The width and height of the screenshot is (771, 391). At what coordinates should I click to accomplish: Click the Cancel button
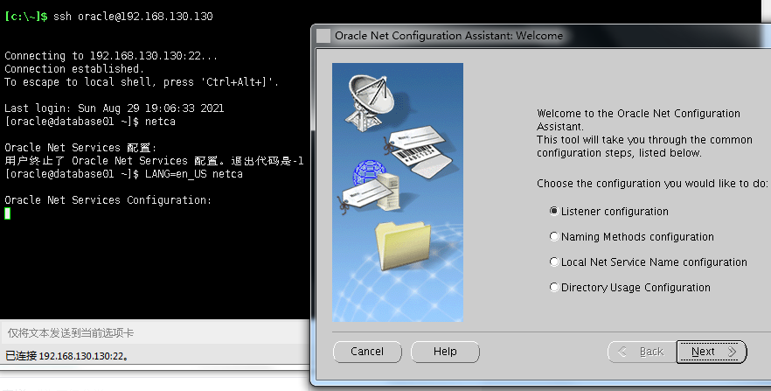[367, 352]
